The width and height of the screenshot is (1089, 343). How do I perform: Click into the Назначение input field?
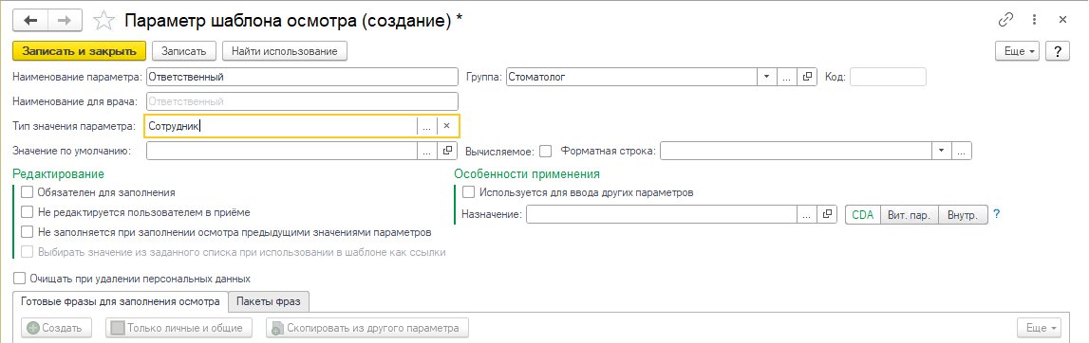(661, 215)
